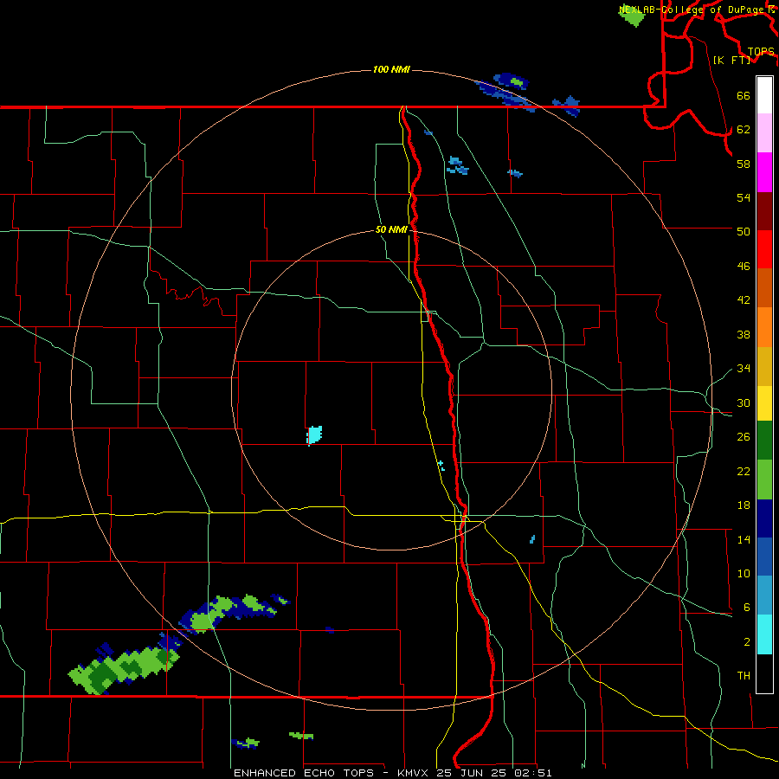Click legend value "42"

pyautogui.click(x=744, y=300)
